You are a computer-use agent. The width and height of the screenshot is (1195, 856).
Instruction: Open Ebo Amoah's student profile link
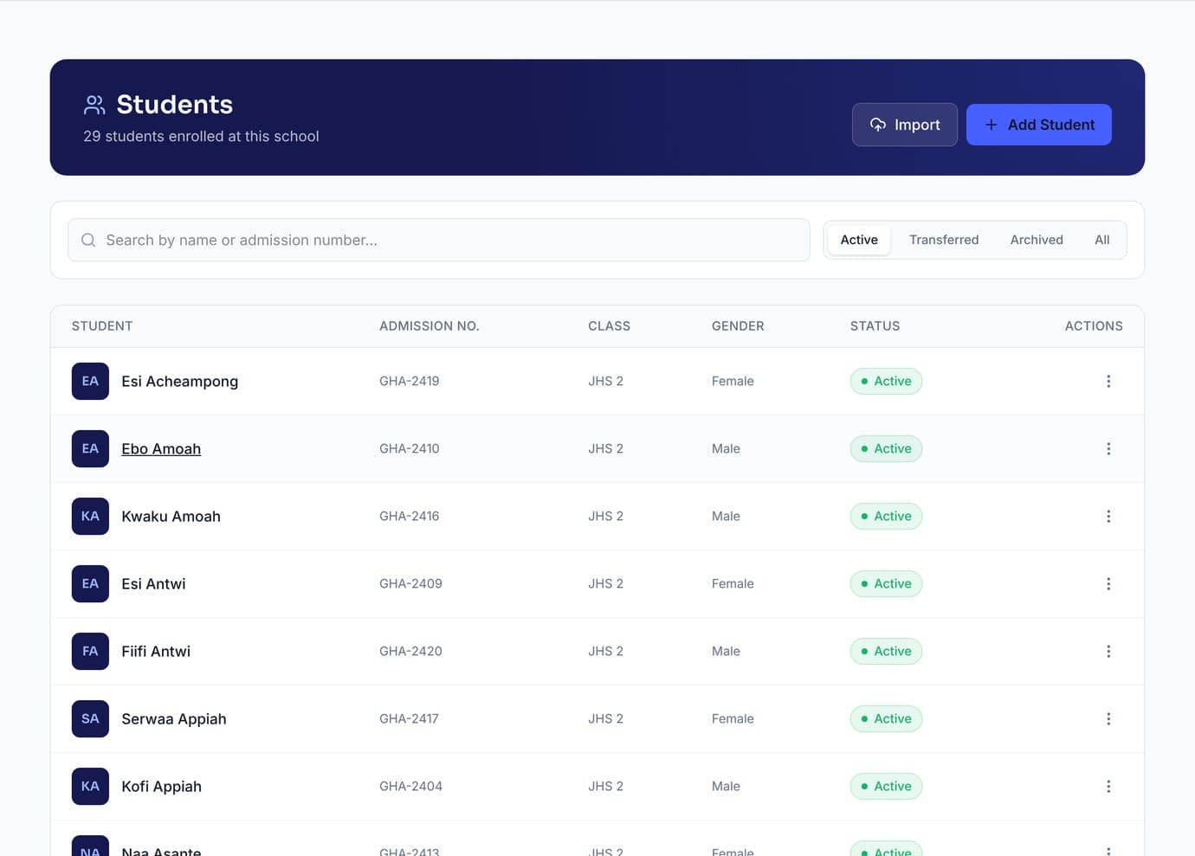[161, 448]
